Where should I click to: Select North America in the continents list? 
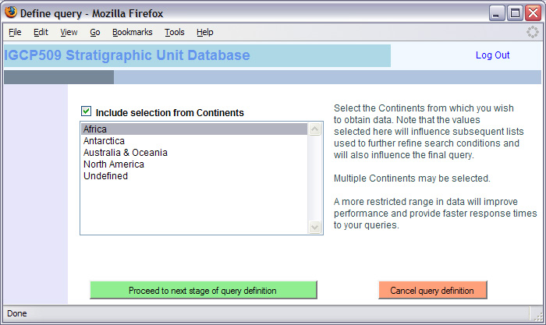click(x=194, y=164)
